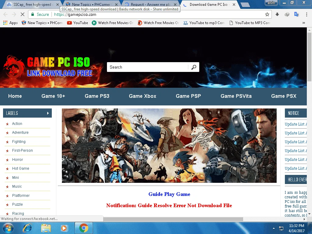The height and width of the screenshot is (234, 312).
Task: Open media player taskbar icon
Action: tap(64, 228)
